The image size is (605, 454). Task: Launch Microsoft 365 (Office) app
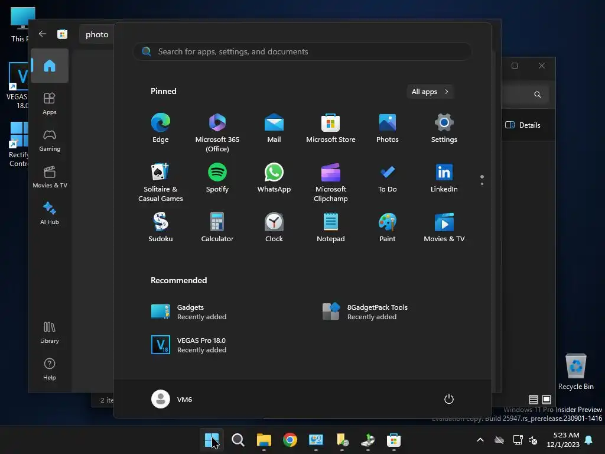(217, 132)
